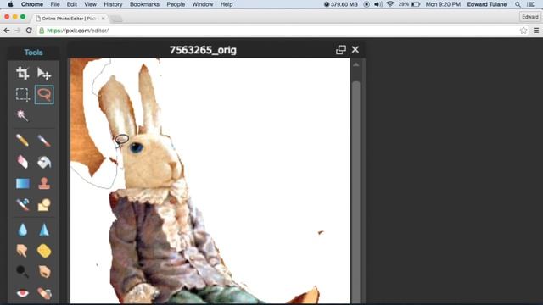543x305 pixels.
Task: Click the site security lock icon
Action: 42,30
